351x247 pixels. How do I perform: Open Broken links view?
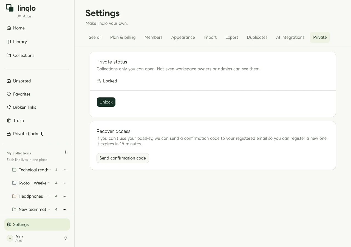[37, 107]
